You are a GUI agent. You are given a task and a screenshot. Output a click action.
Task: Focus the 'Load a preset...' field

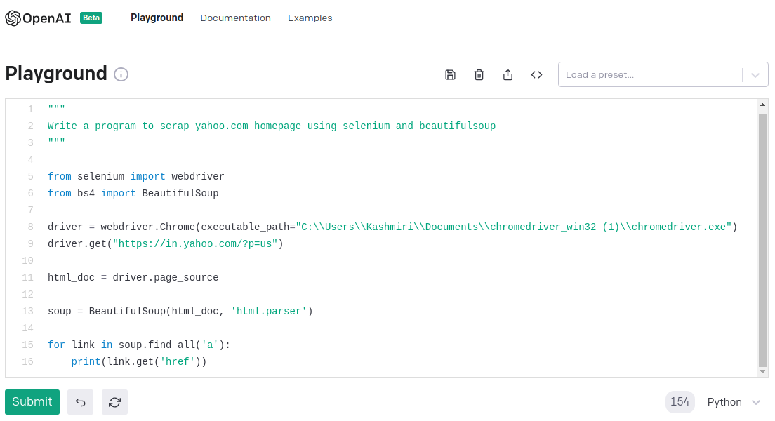click(649, 75)
